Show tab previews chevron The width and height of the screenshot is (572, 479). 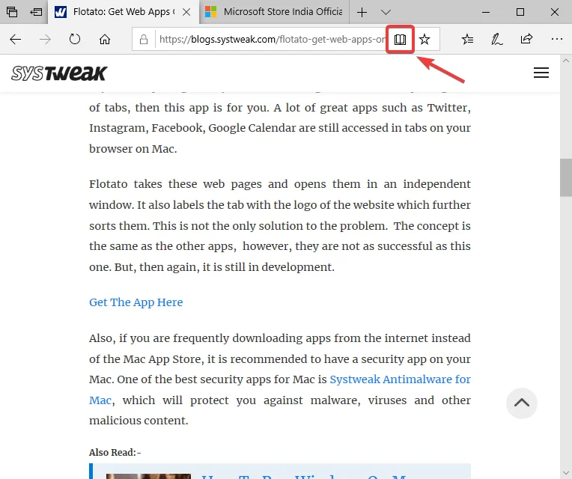coord(386,13)
